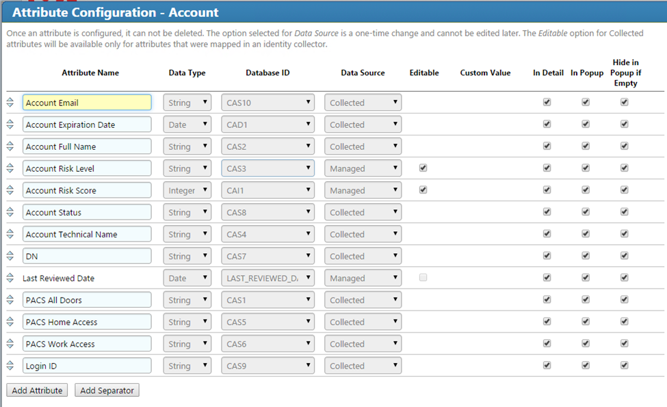Click the Add Attribute button

36,389
